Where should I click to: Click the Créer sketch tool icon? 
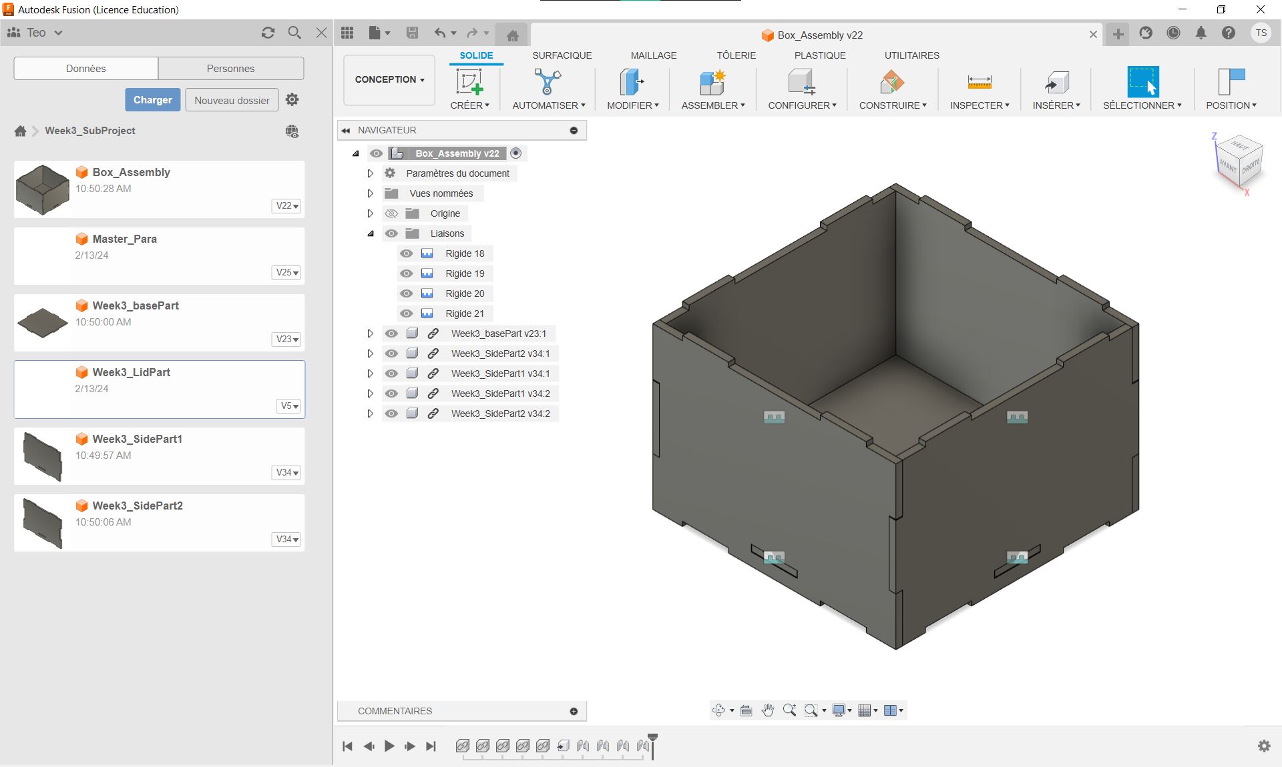pos(469,82)
